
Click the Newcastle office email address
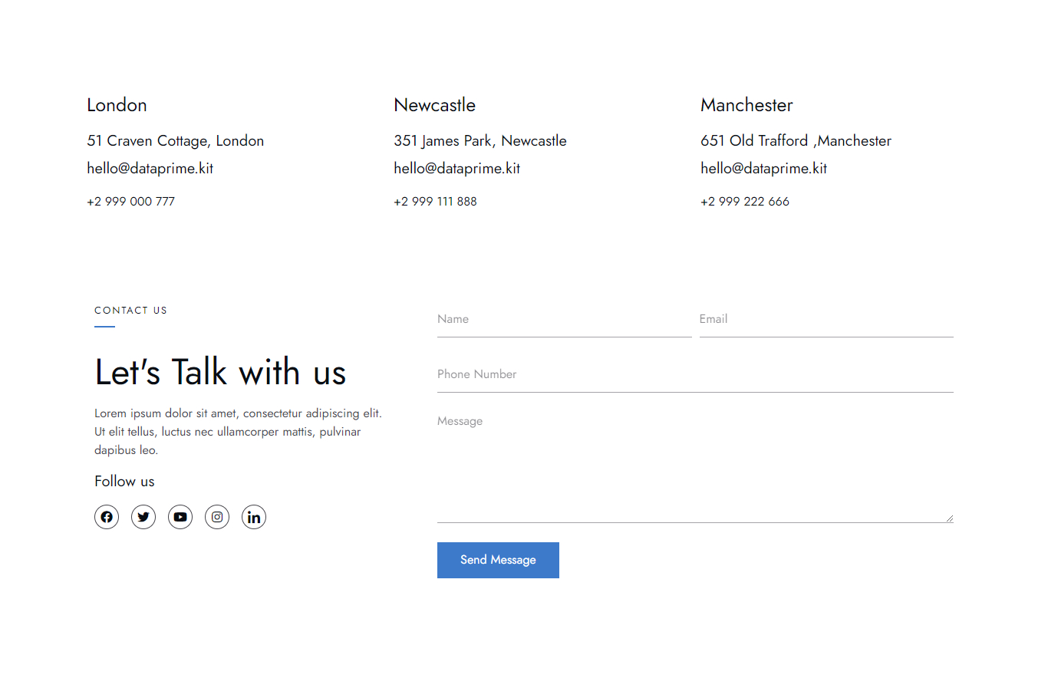click(457, 169)
